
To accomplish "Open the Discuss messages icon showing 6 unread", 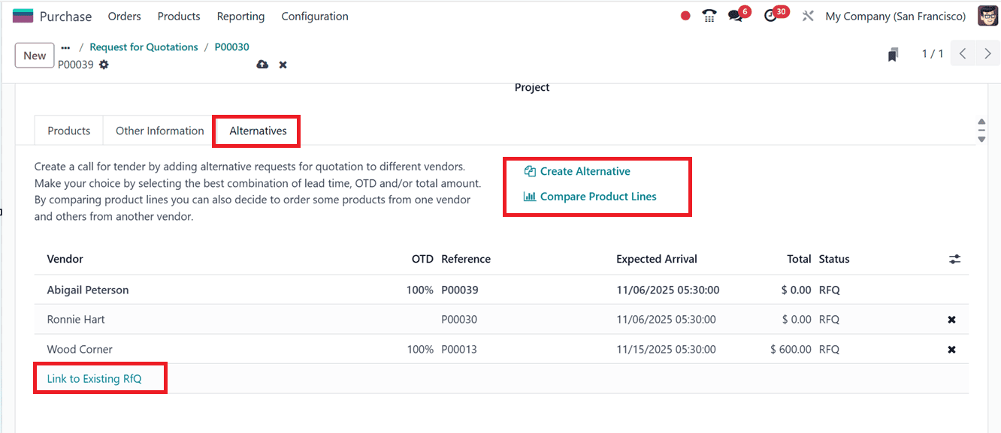I will point(734,14).
